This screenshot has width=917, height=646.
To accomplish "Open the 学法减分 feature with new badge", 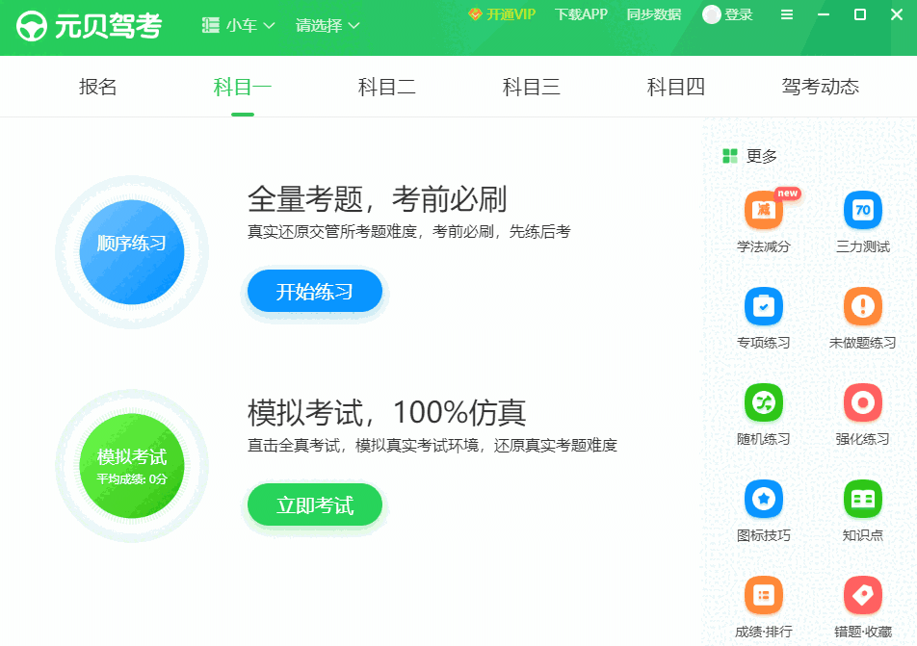I will (x=764, y=220).
